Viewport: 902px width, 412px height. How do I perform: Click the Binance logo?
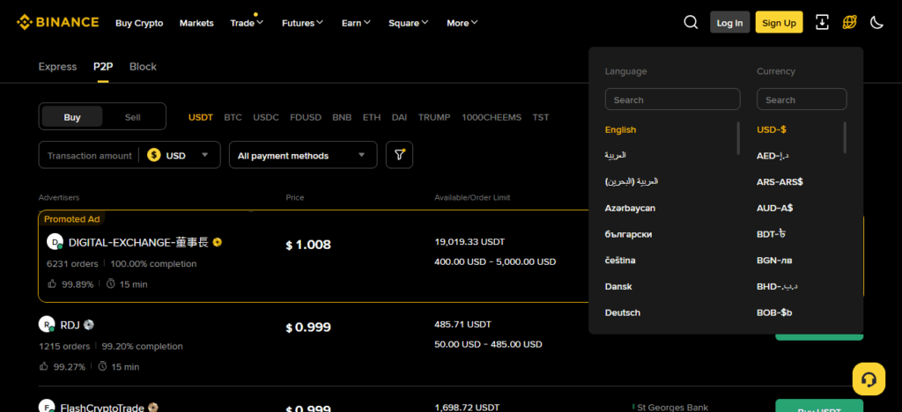point(57,23)
